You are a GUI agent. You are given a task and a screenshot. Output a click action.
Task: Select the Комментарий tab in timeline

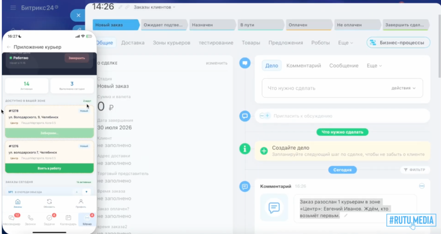(x=304, y=65)
